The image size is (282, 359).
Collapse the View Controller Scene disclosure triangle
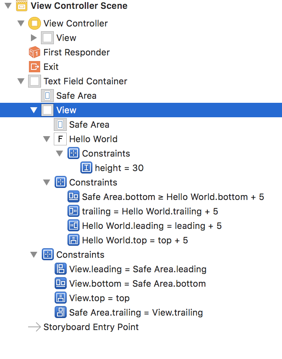point(8,6)
